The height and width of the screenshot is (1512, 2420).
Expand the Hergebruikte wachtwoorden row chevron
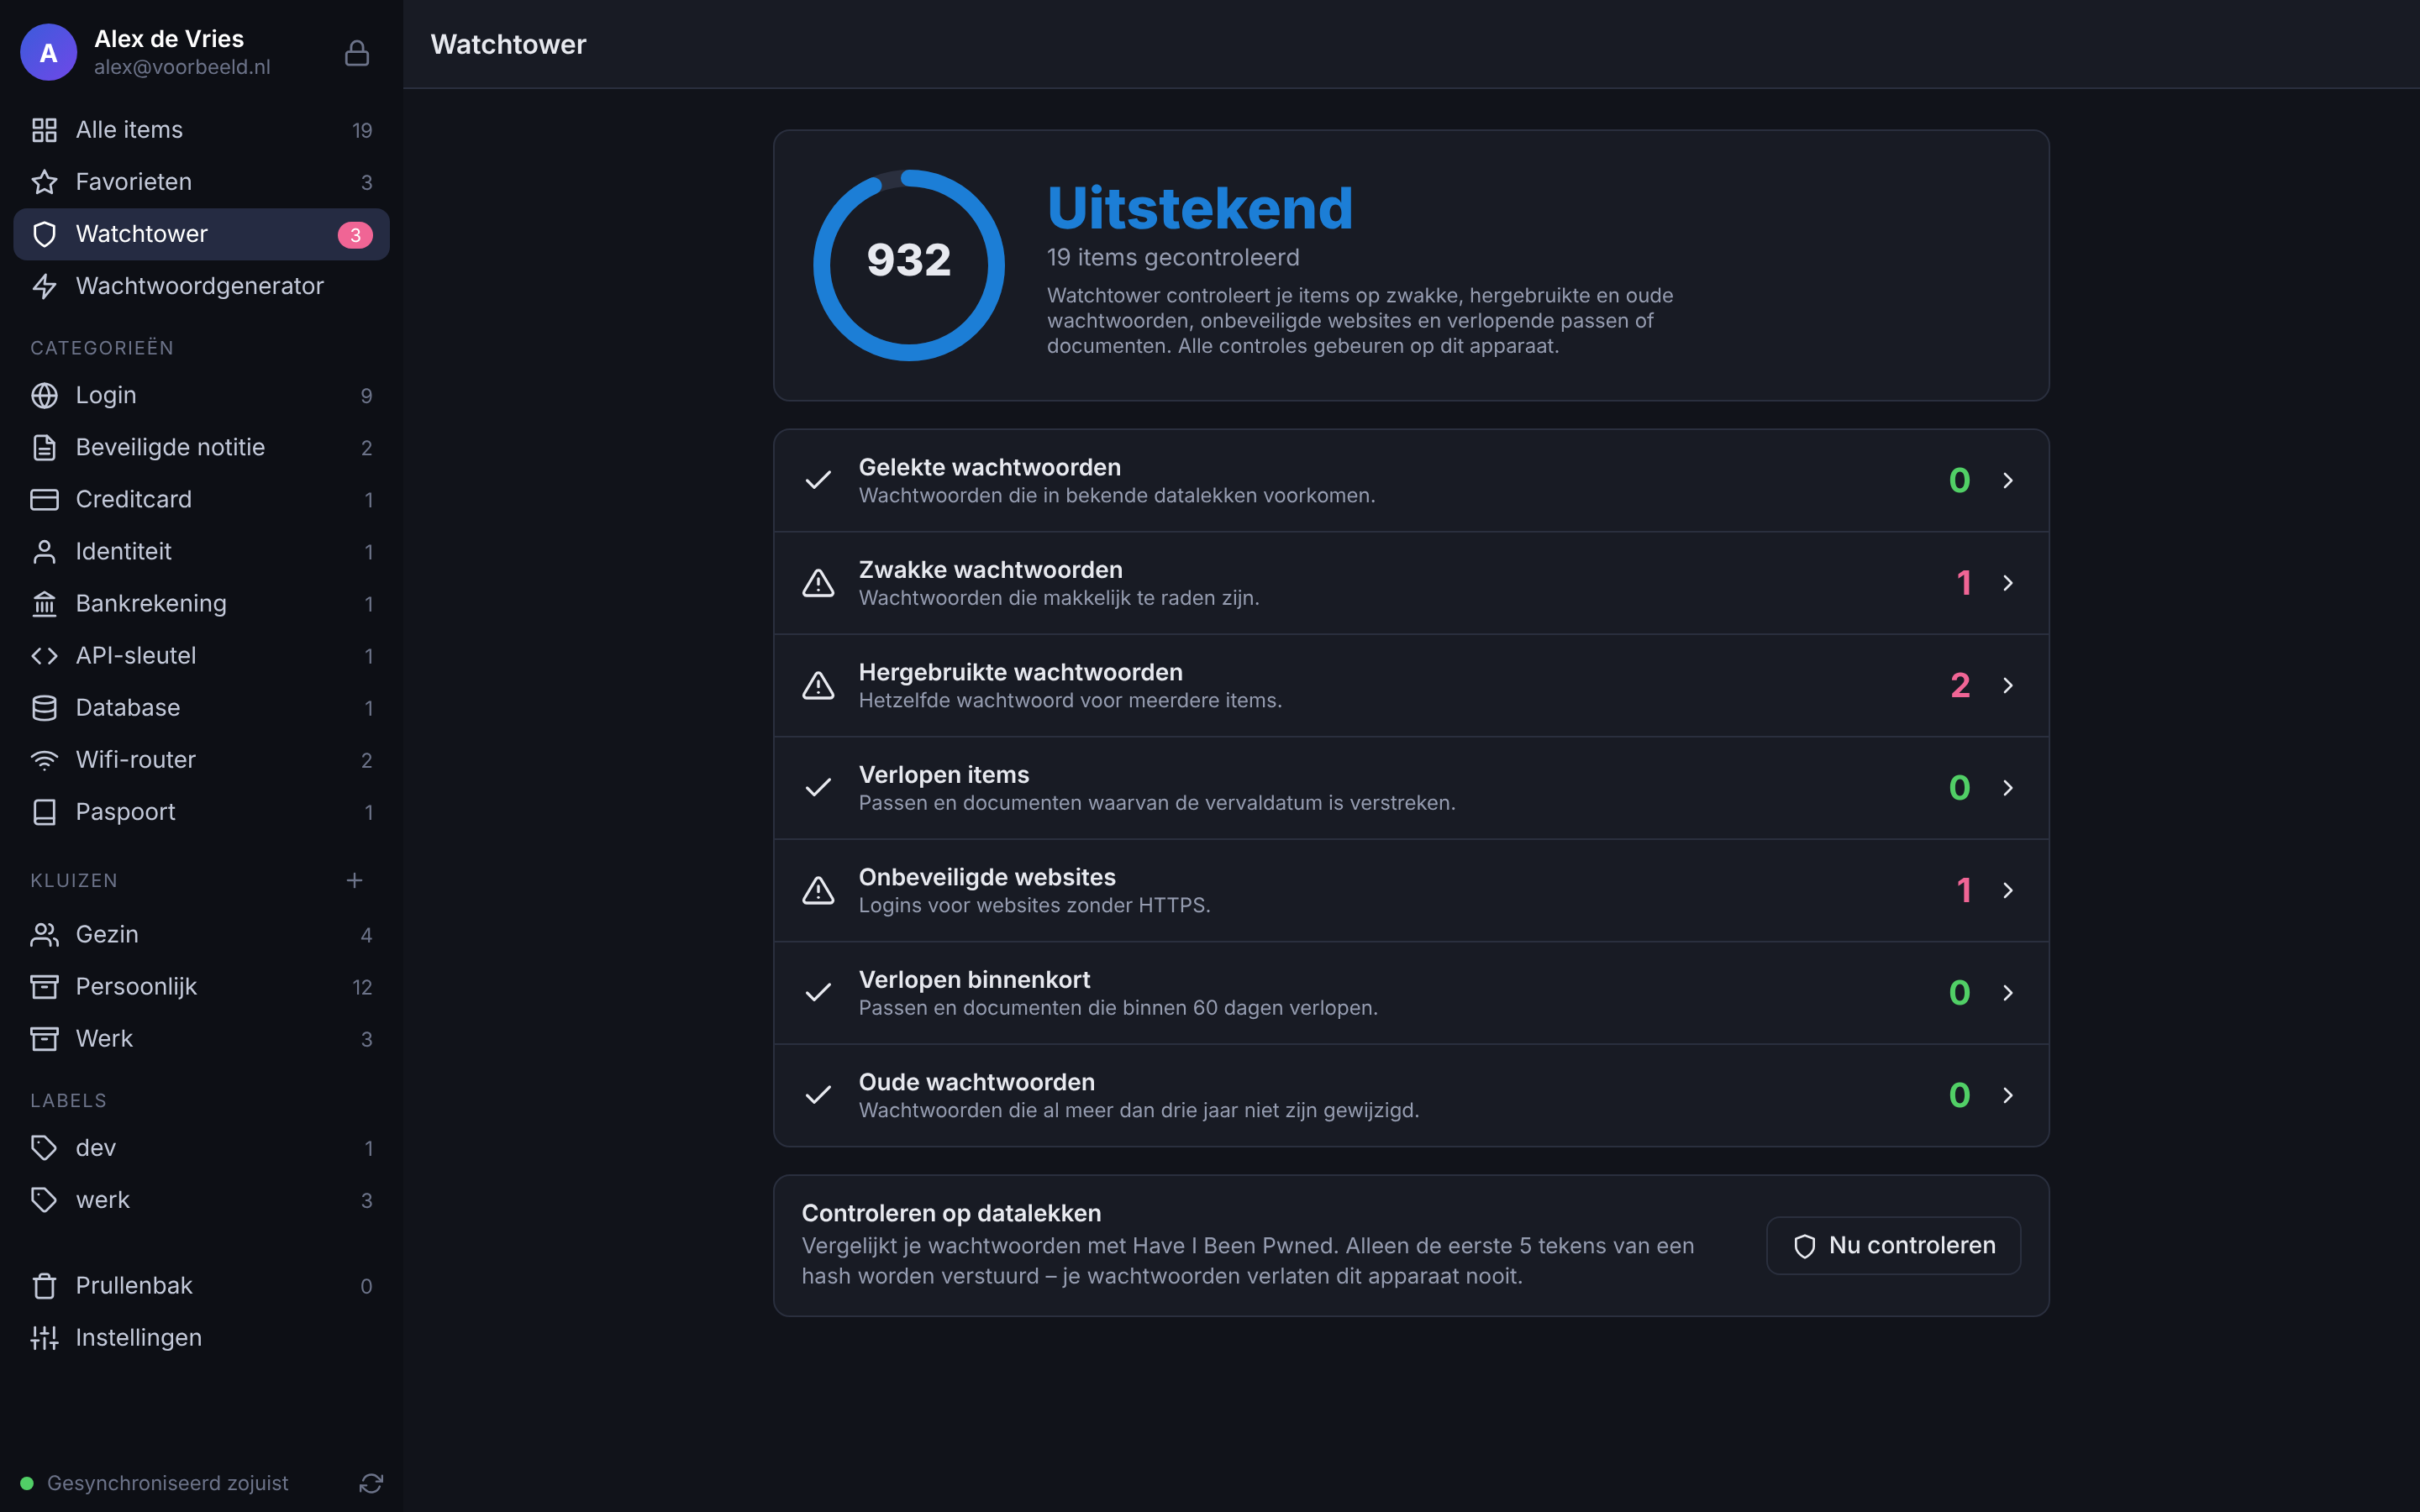click(x=2008, y=686)
